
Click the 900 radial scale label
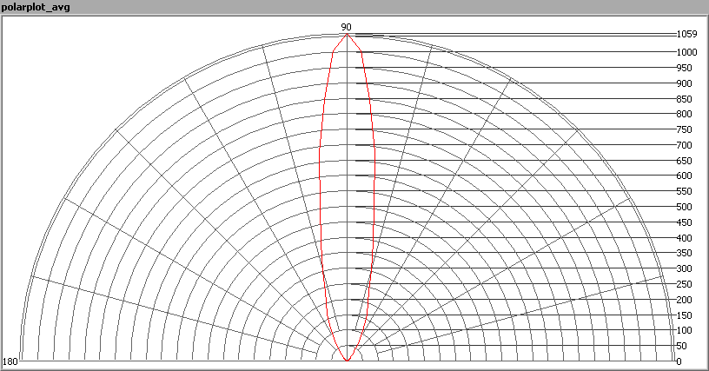[x=685, y=83]
